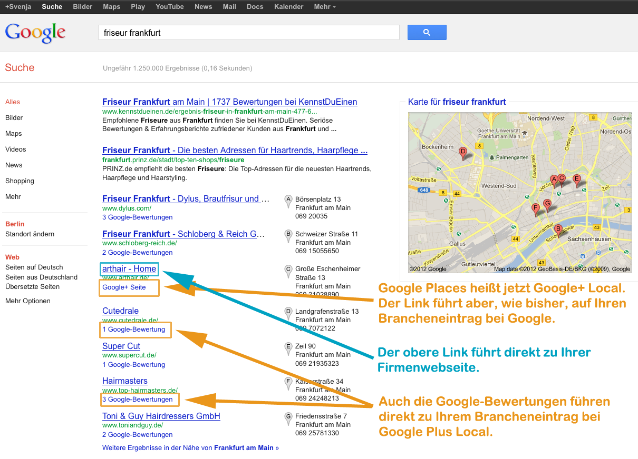Click the Standort ändern link
The image size is (638, 459).
[30, 234]
